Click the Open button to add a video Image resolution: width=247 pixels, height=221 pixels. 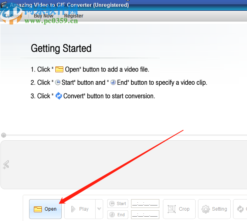(x=45, y=209)
